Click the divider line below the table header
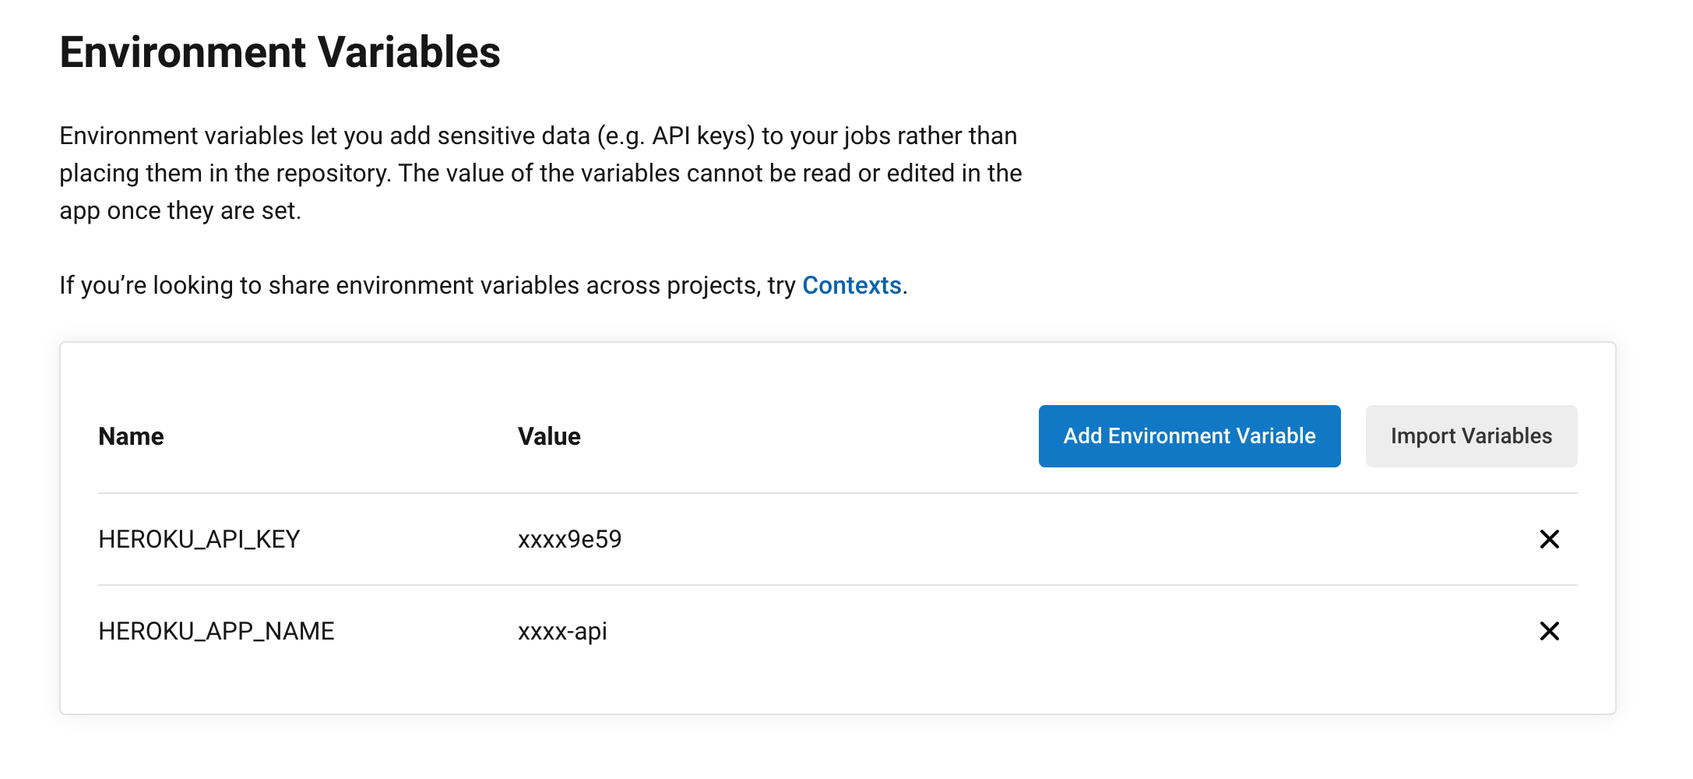This screenshot has width=1693, height=779. [x=837, y=493]
